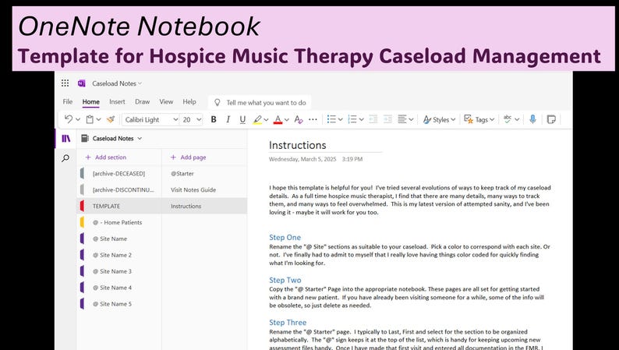Click the Caseload Notes title dropdown
619x350 pixels.
117,83
